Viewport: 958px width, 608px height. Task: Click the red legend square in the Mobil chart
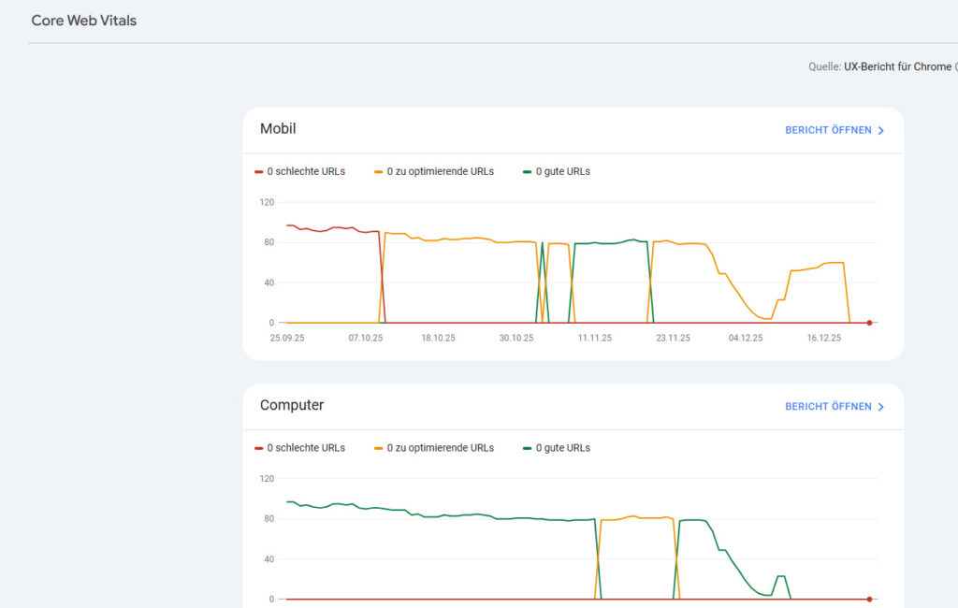pyautogui.click(x=258, y=171)
